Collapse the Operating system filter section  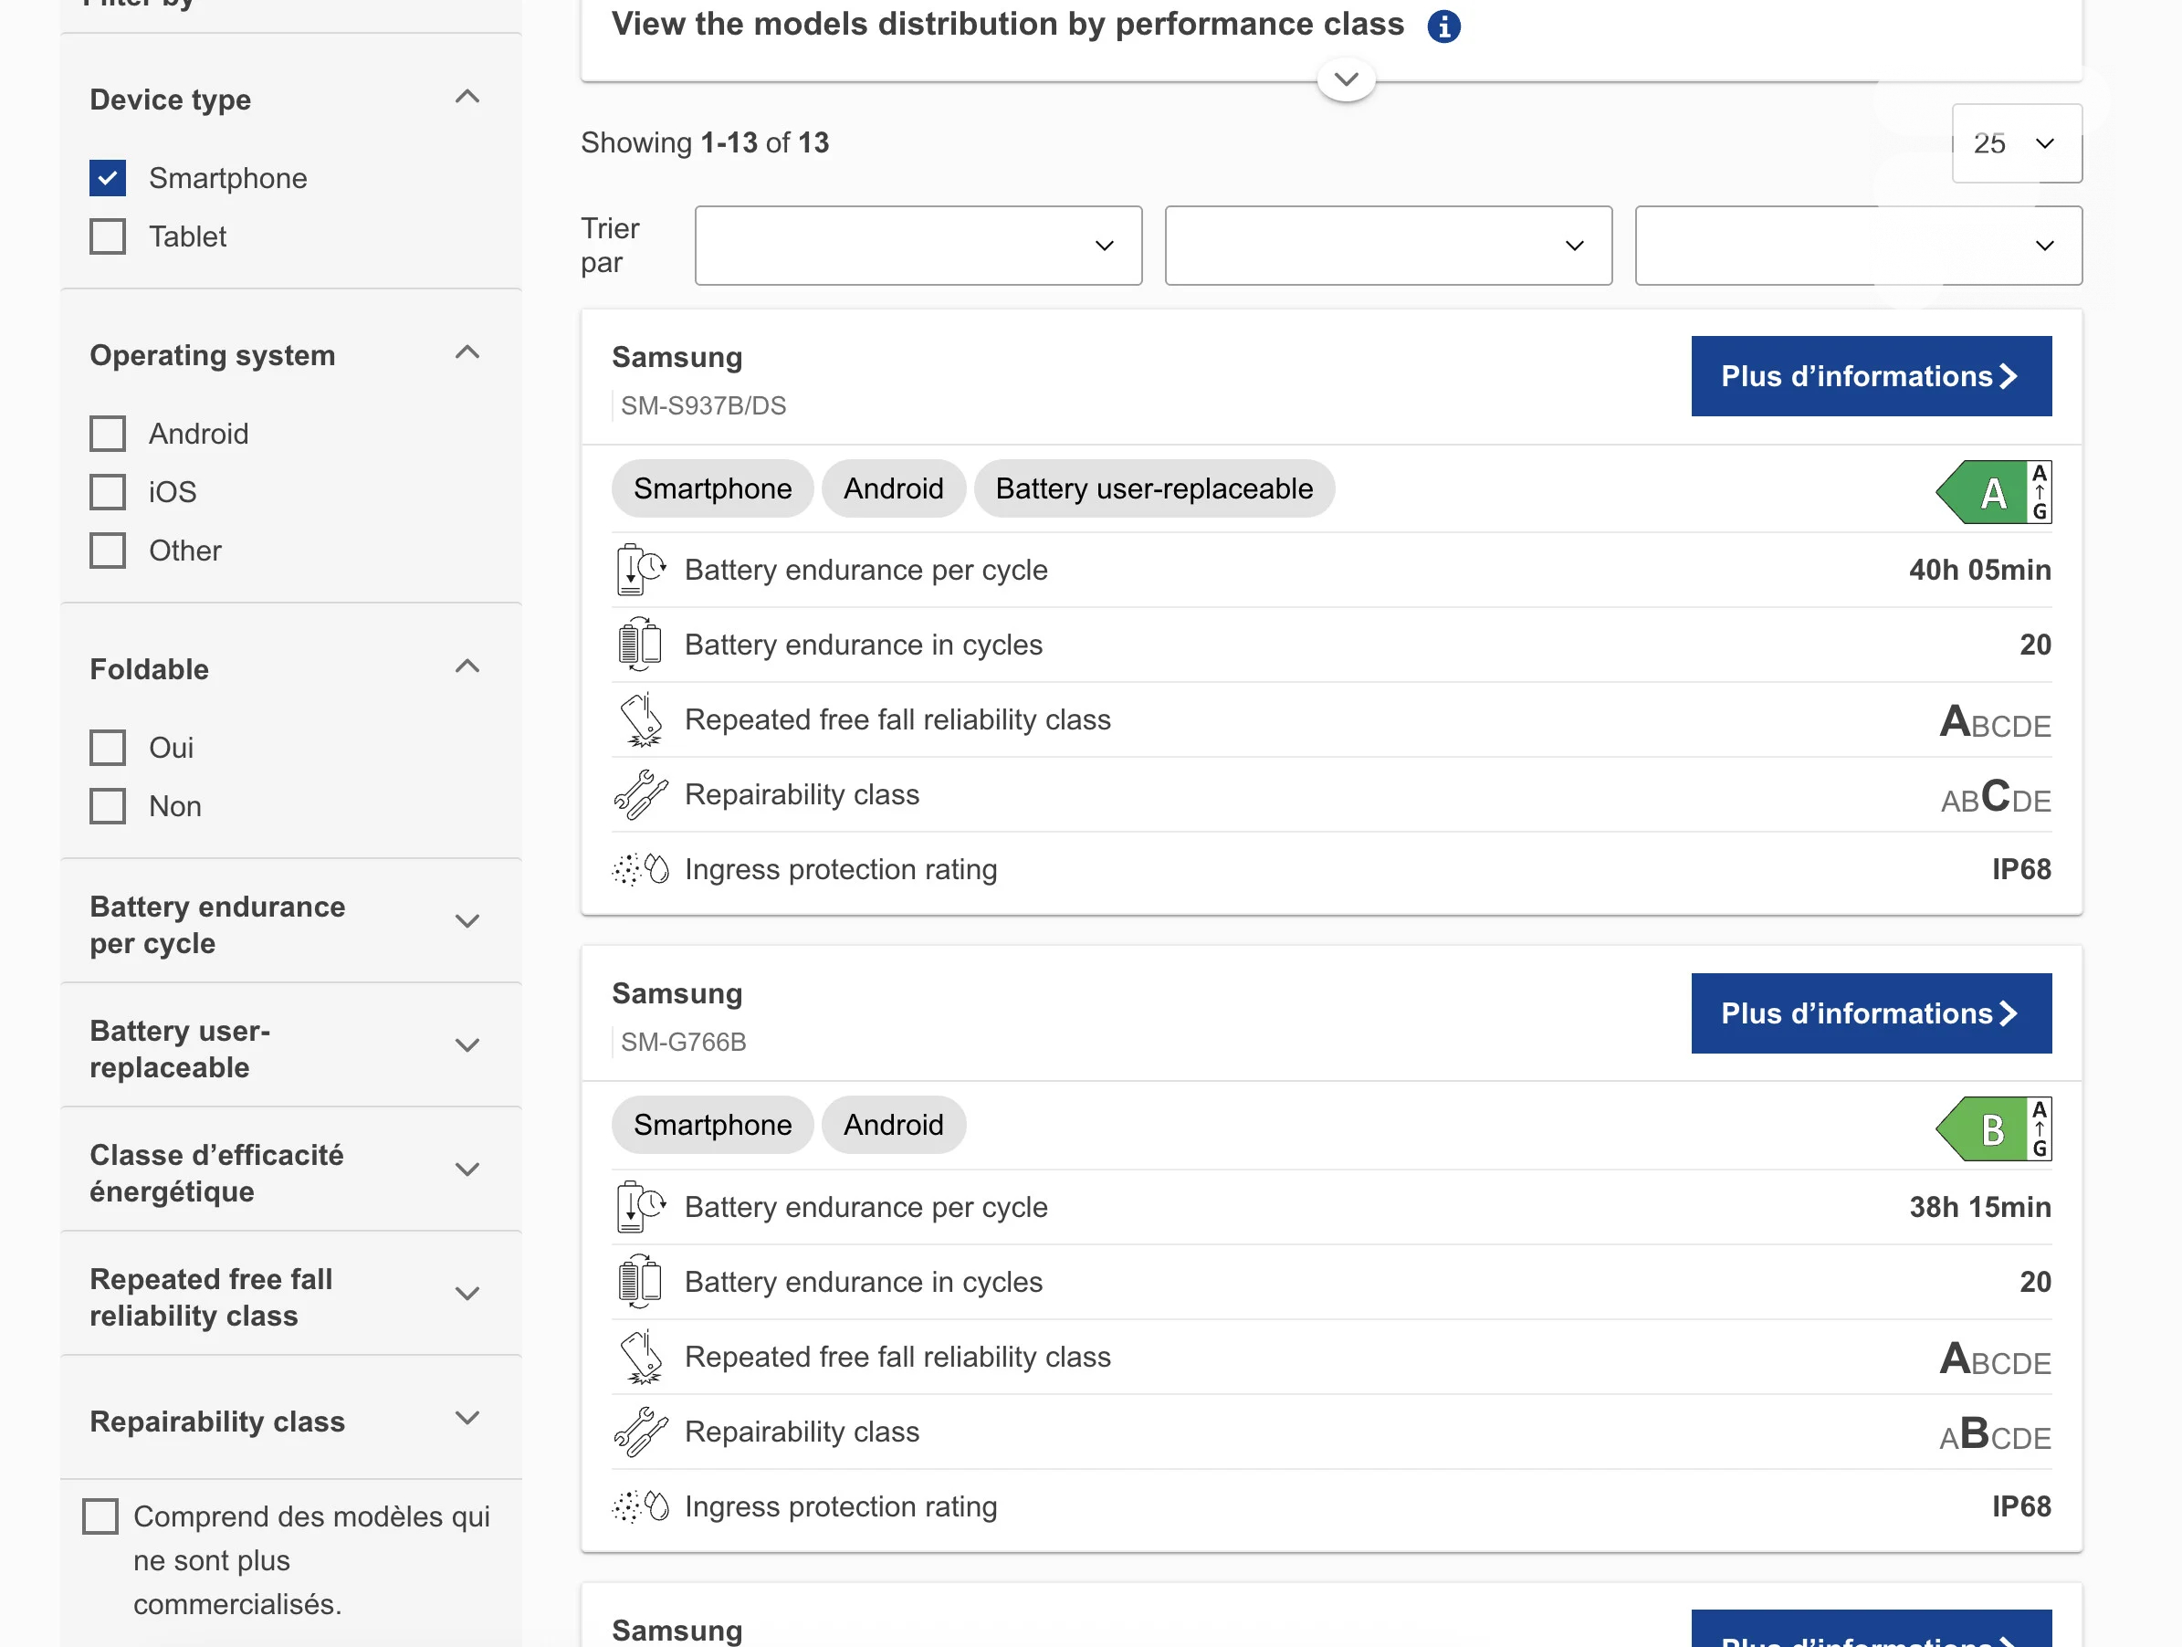[467, 352]
